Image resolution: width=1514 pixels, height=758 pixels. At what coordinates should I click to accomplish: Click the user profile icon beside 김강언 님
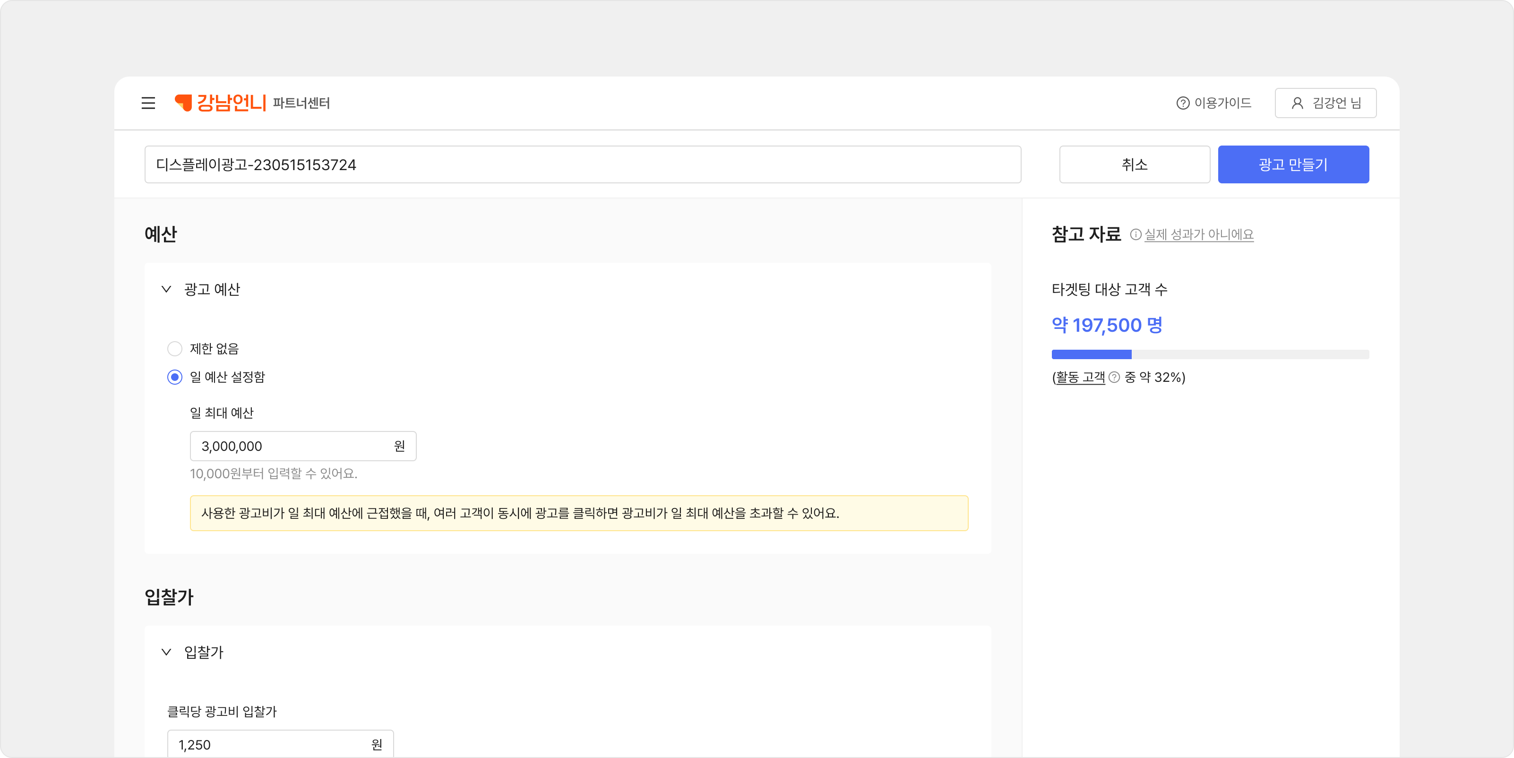(x=1297, y=103)
